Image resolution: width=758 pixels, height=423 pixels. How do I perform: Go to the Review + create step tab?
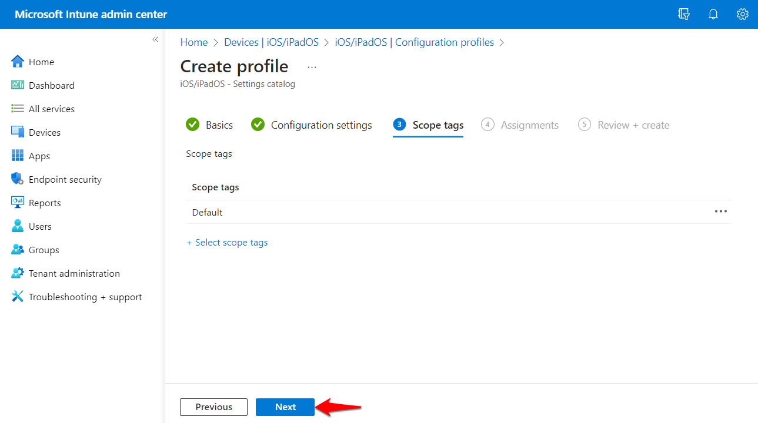(624, 125)
